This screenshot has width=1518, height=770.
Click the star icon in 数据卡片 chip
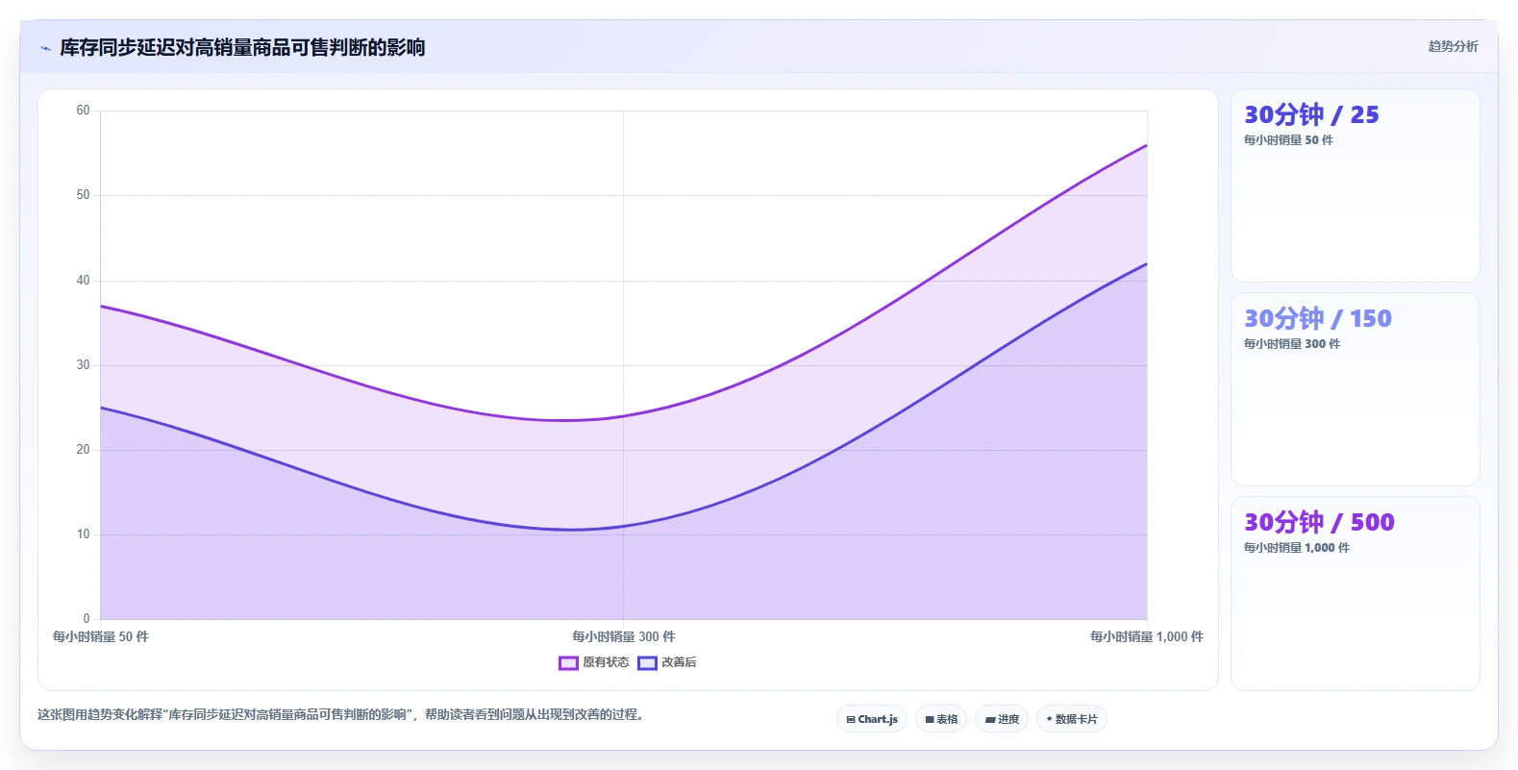[1049, 719]
